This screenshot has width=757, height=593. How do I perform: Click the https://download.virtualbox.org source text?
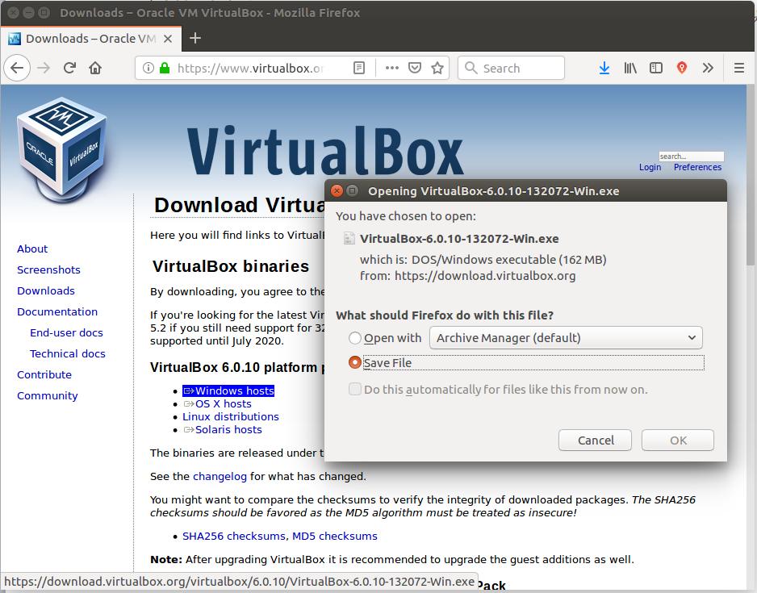point(485,276)
